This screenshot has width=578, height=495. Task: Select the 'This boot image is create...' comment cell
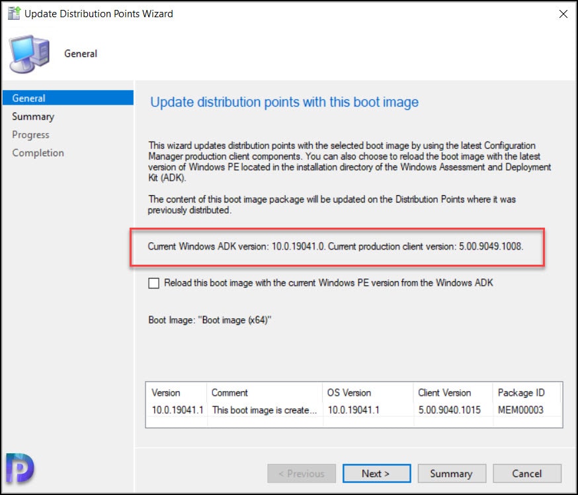[x=265, y=410]
